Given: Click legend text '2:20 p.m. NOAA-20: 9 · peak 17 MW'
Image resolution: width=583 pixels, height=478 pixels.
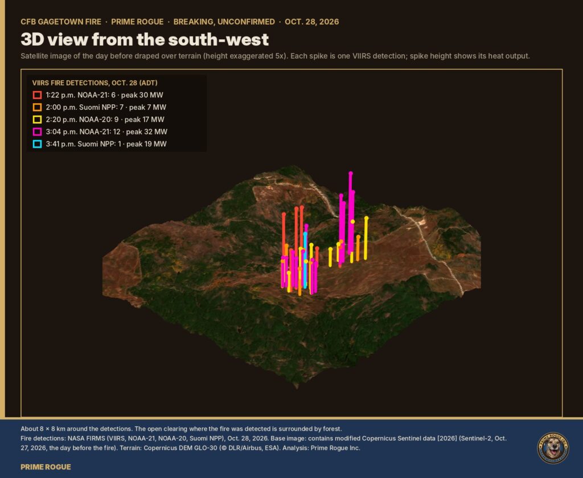Looking at the screenshot, I should tap(105, 120).
